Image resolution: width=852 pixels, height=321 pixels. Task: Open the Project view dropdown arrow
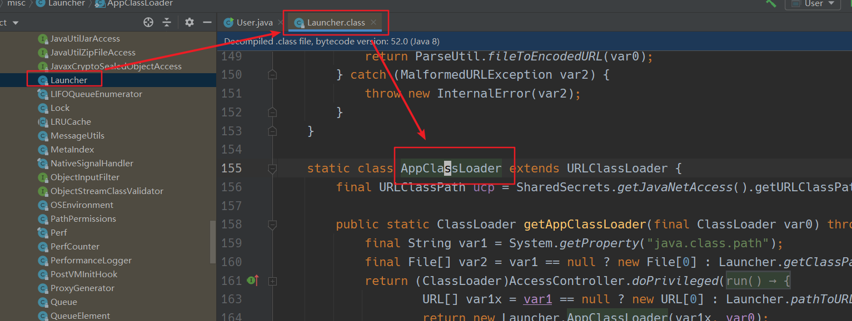15,23
